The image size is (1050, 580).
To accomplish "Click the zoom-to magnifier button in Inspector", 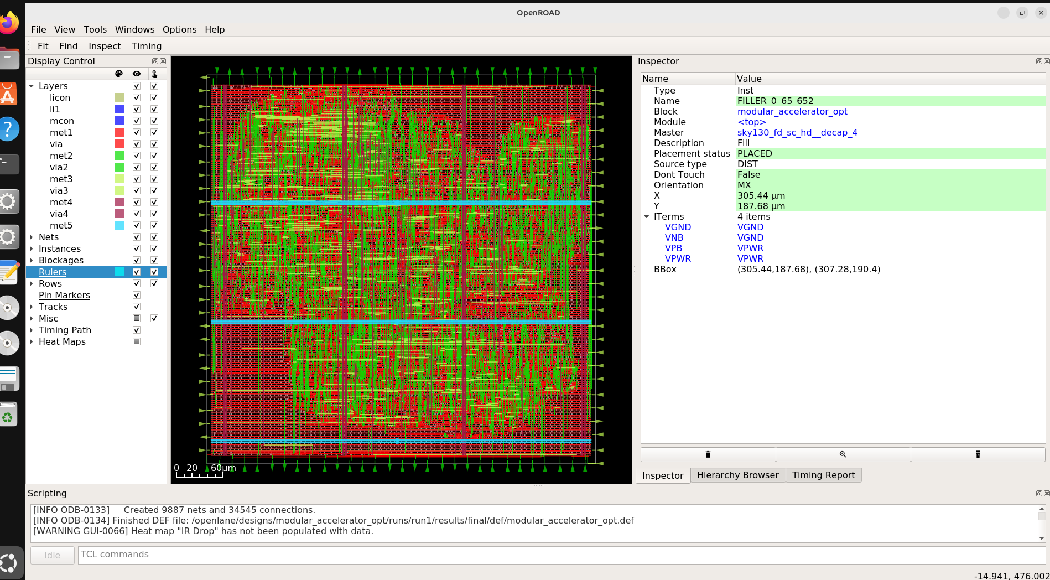I will 843,454.
